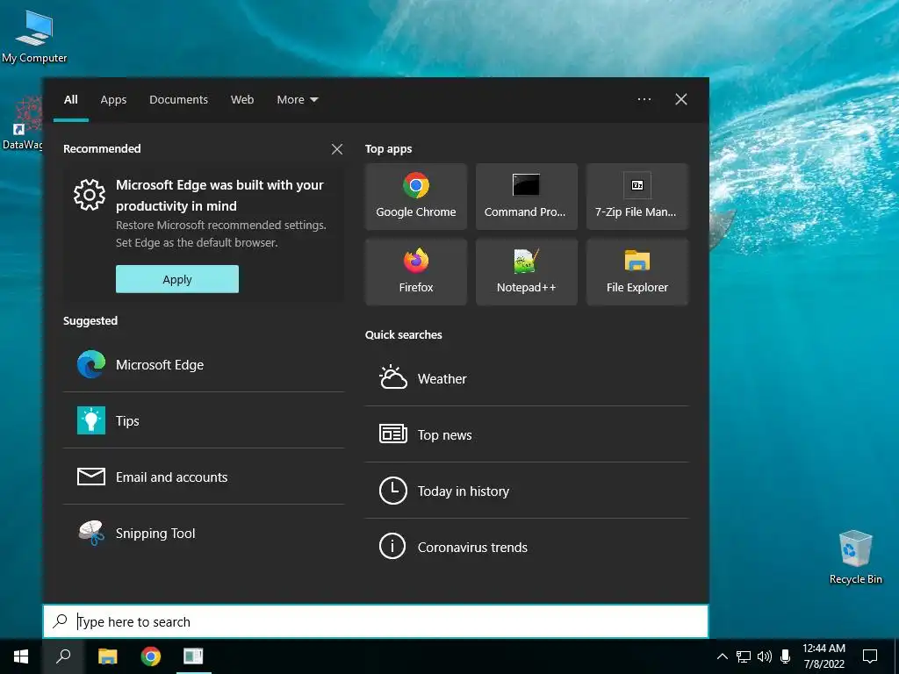Run the Weather quick search
The image size is (899, 674).
point(527,378)
